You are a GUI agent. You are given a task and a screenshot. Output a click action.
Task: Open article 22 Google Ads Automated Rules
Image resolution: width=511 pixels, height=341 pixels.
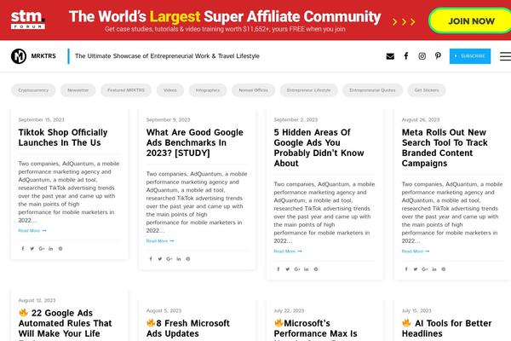66,324
